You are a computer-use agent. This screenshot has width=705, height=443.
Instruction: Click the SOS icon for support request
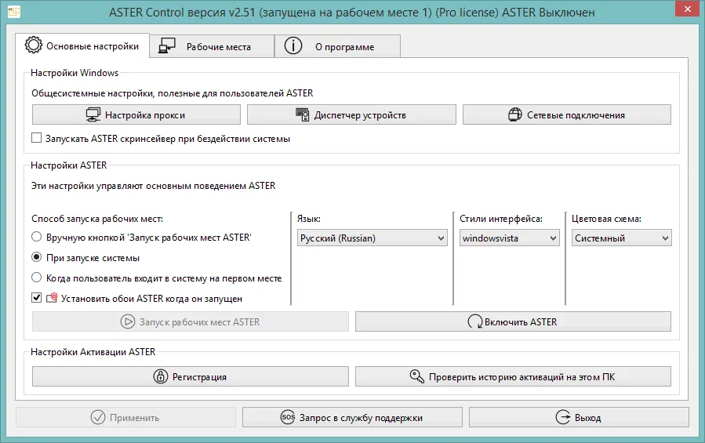pyautogui.click(x=287, y=418)
